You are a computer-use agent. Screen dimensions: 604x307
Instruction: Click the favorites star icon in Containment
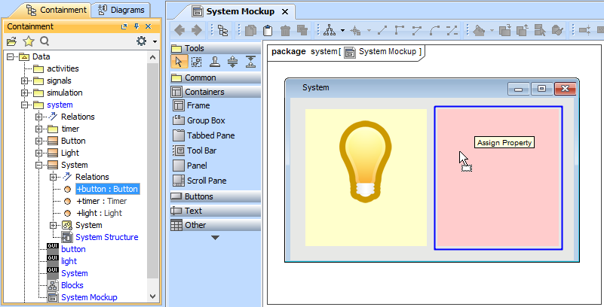29,41
